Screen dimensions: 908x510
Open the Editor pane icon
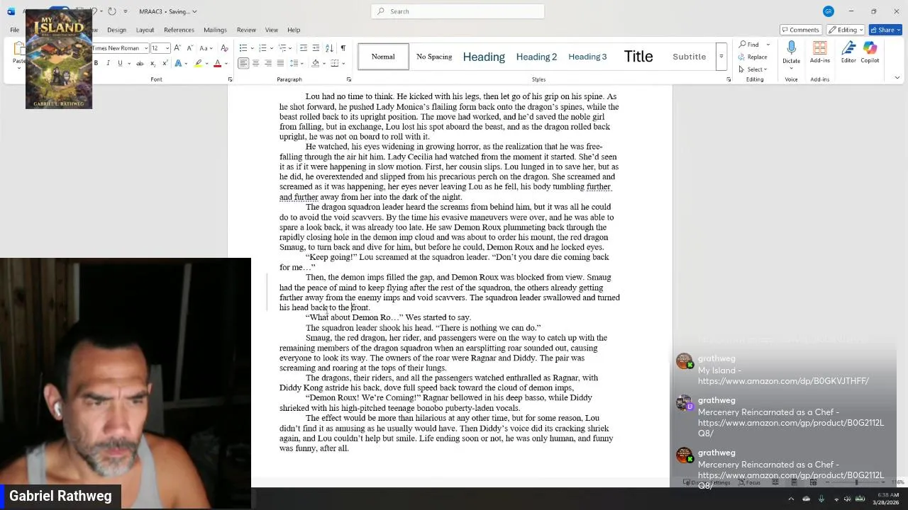click(x=848, y=48)
